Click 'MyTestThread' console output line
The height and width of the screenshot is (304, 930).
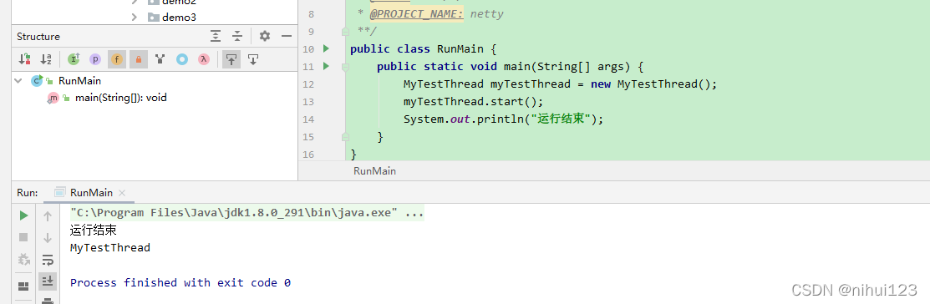[110, 248]
